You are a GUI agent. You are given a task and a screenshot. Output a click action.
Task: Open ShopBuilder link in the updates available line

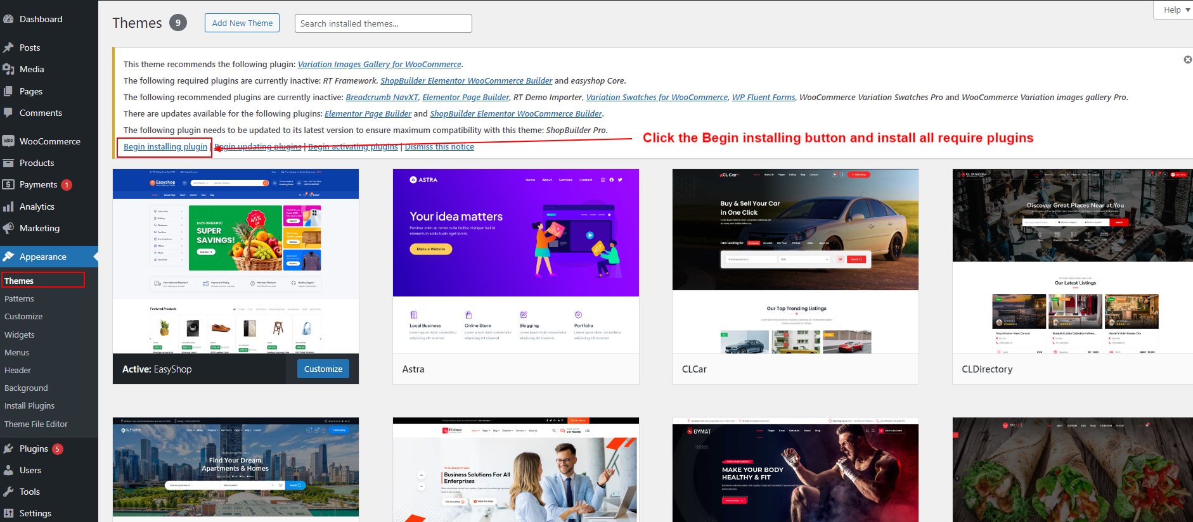pyautogui.click(x=516, y=113)
